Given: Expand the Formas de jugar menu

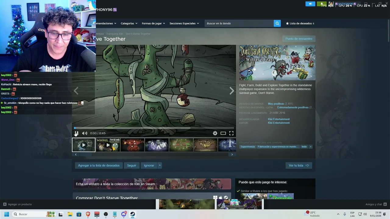Looking at the screenshot, I should (x=153, y=23).
